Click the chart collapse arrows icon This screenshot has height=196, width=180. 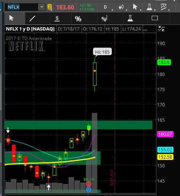(x=161, y=29)
